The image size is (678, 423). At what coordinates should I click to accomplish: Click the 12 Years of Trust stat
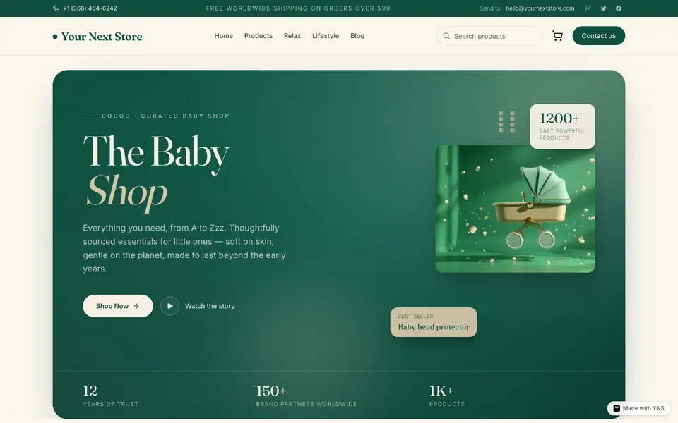point(110,396)
